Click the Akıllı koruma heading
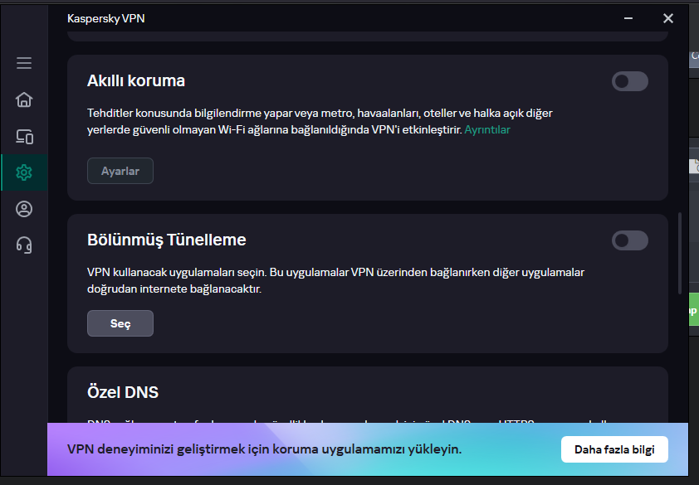Viewport: 699px width, 485px height. [136, 80]
